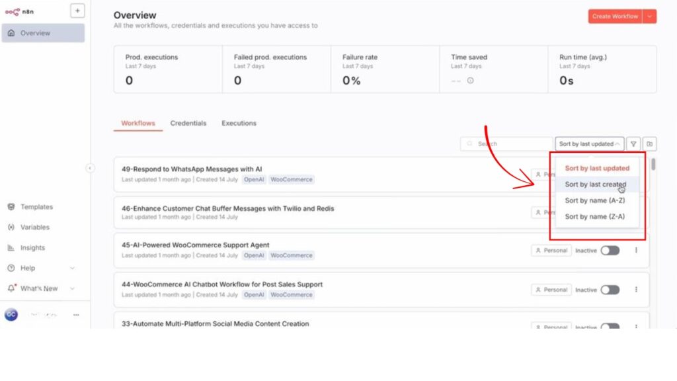
Task: Click the add folder icon
Action: [650, 144]
